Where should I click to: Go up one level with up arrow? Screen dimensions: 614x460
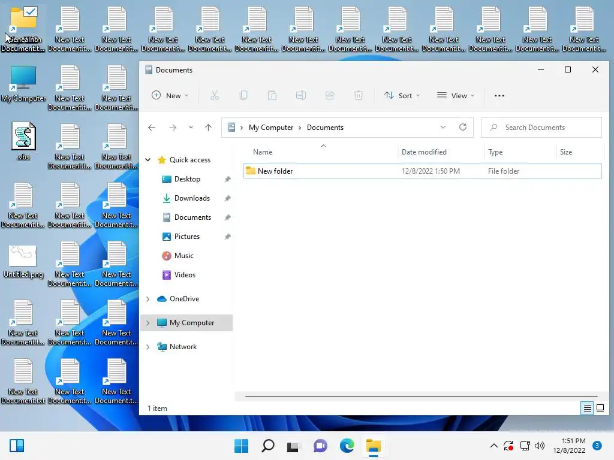tap(208, 128)
